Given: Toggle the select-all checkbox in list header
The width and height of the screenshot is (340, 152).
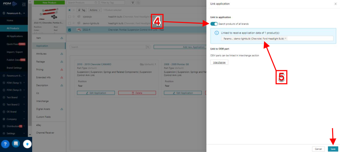Looking at the screenshot, I should (70, 10).
